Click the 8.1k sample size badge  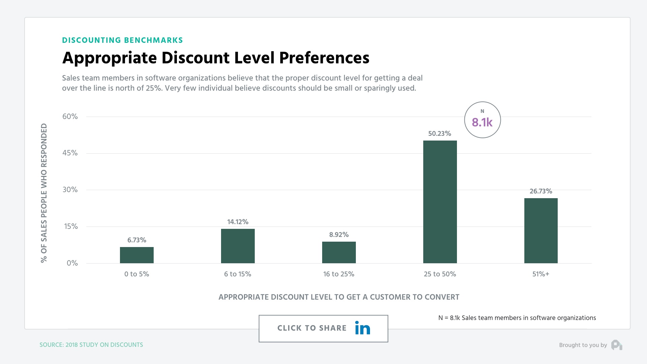click(482, 120)
